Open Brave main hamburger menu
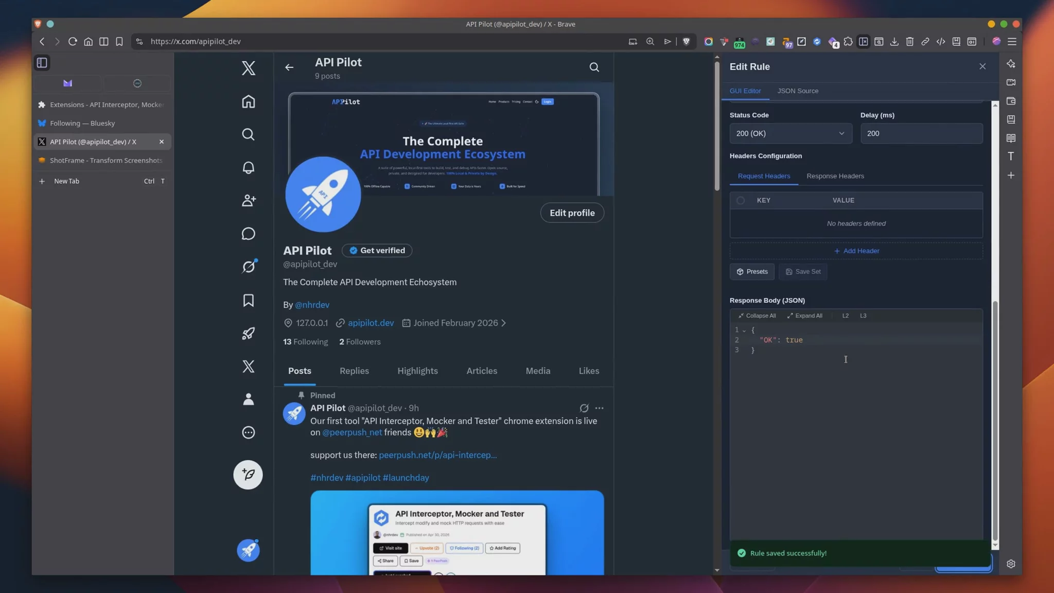The height and width of the screenshot is (593, 1054). [x=1012, y=41]
